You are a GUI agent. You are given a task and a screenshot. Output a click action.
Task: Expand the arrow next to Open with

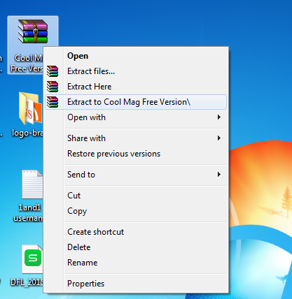click(219, 117)
